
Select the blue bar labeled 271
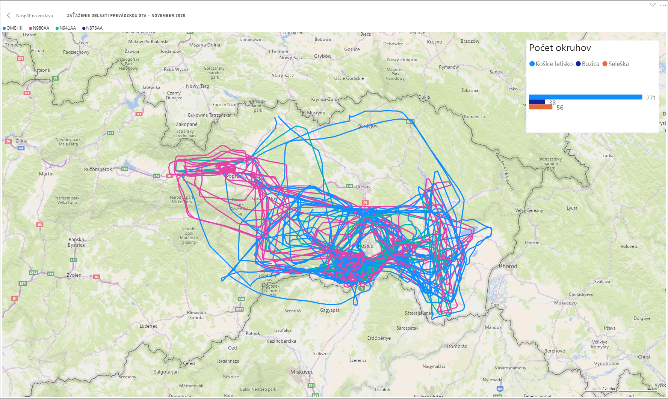585,97
